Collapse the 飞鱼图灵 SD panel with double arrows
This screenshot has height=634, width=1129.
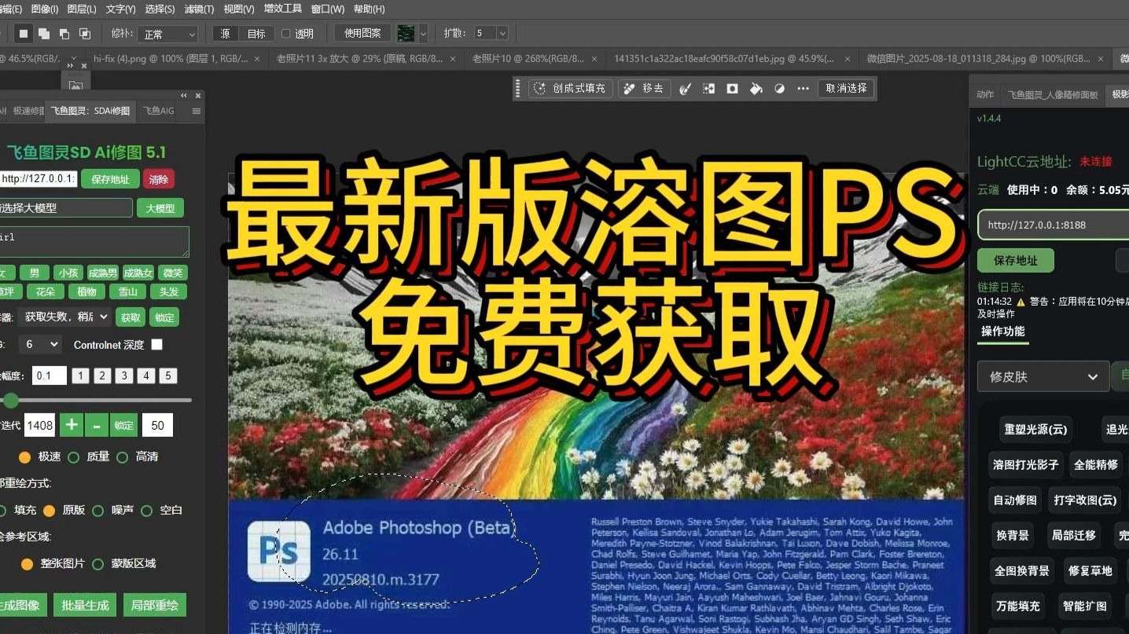(184, 95)
